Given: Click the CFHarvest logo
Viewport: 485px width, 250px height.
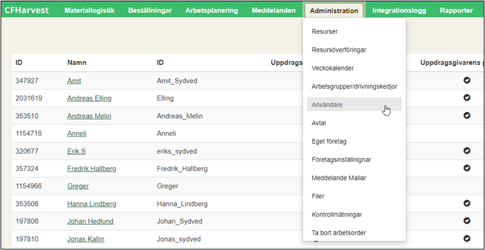Looking at the screenshot, I should click(27, 10).
